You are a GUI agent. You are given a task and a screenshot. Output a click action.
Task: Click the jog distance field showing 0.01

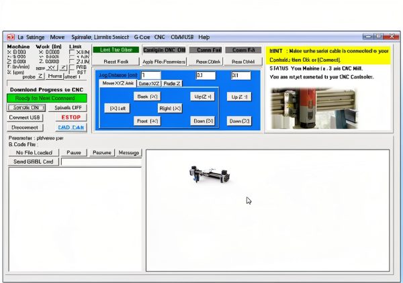[241, 75]
